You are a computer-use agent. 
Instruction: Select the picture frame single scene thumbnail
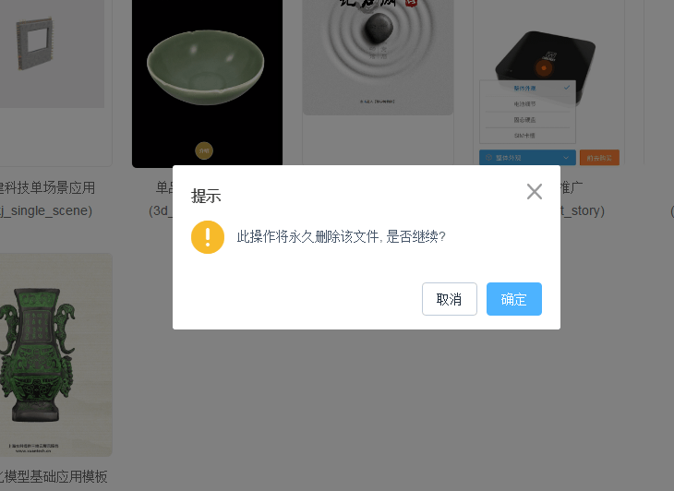(x=52, y=54)
